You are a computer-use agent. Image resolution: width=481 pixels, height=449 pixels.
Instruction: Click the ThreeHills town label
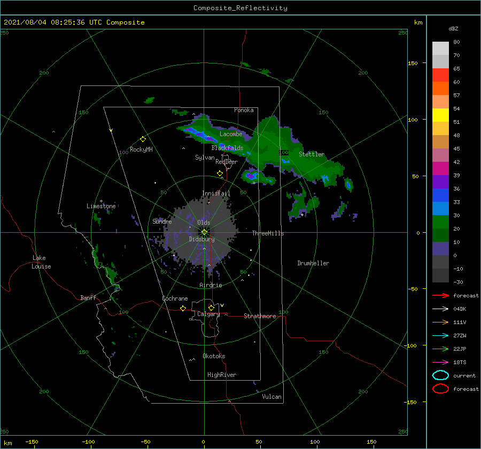(x=268, y=233)
